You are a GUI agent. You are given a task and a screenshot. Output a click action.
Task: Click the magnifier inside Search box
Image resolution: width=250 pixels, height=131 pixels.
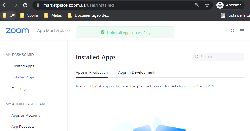[x=197, y=57]
